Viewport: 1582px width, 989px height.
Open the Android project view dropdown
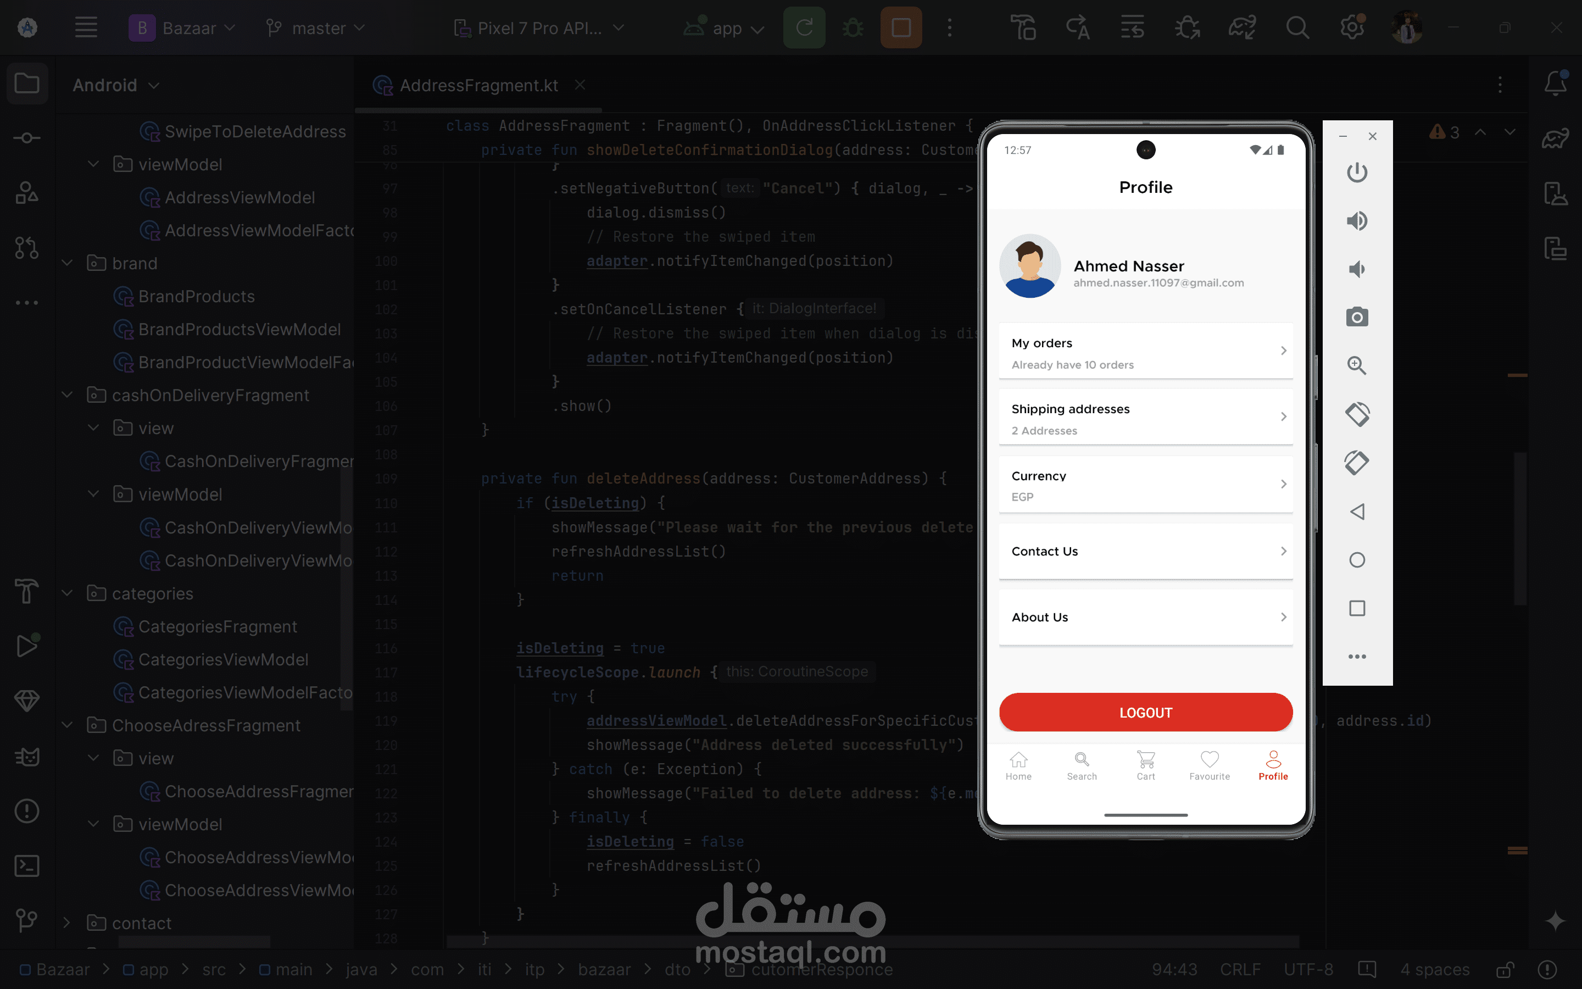tap(116, 85)
